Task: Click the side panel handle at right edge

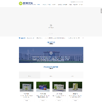Action: click(101, 11)
